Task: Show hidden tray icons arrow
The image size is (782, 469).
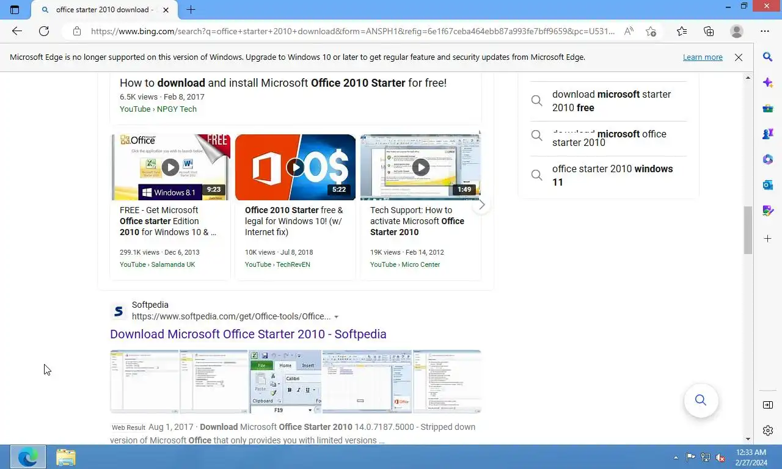Action: pyautogui.click(x=676, y=457)
